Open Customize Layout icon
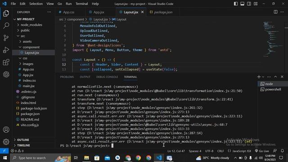 pos(256,4)
